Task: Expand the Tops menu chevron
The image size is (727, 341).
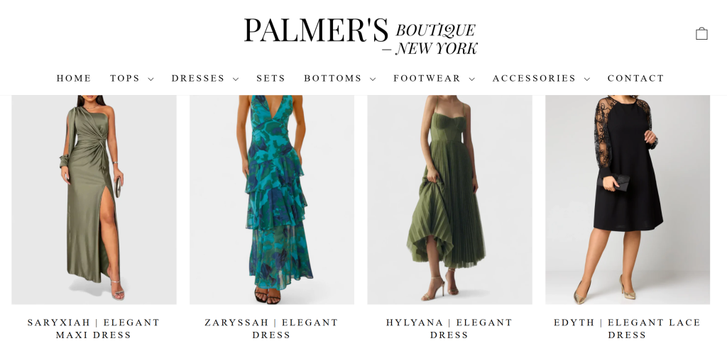Action: click(151, 79)
